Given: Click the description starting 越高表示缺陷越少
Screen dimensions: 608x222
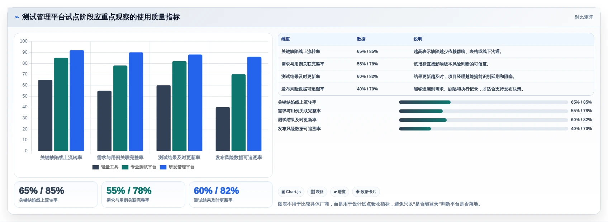Looking at the screenshot, I should 459,51.
